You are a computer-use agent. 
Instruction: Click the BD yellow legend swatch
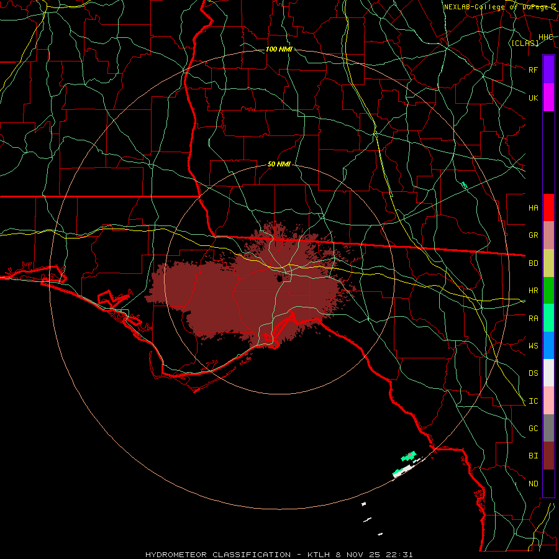548,263
